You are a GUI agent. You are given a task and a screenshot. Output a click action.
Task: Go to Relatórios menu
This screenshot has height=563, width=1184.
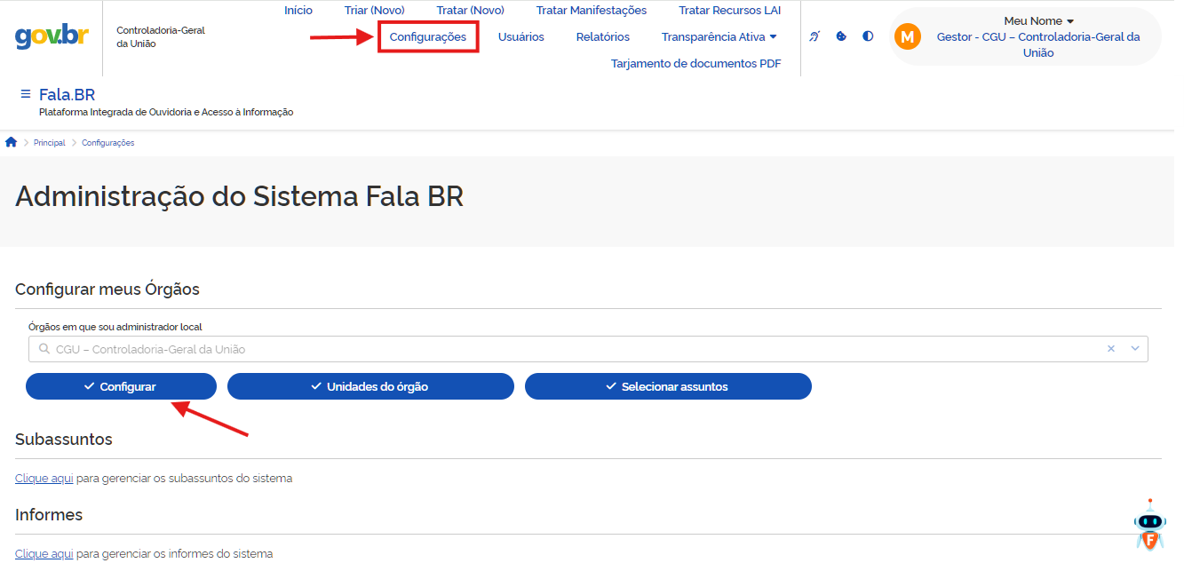click(603, 36)
